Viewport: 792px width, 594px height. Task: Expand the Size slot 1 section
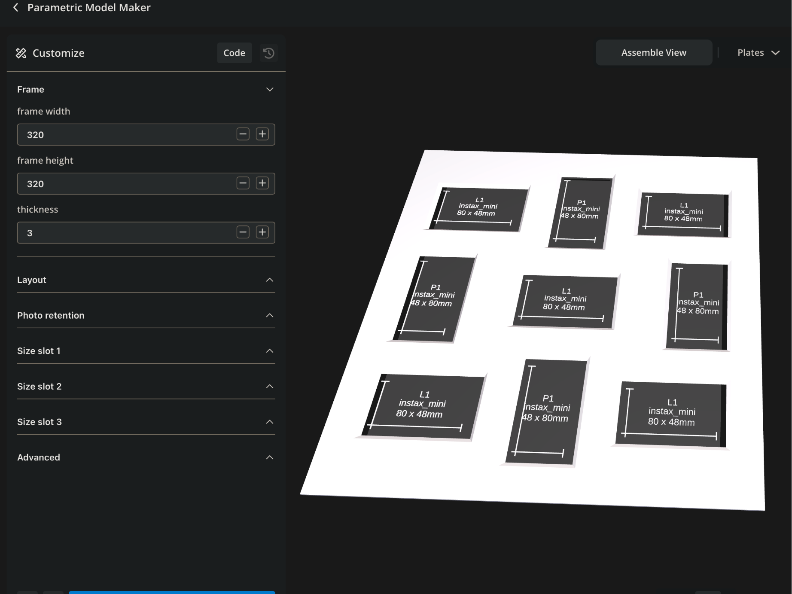146,351
